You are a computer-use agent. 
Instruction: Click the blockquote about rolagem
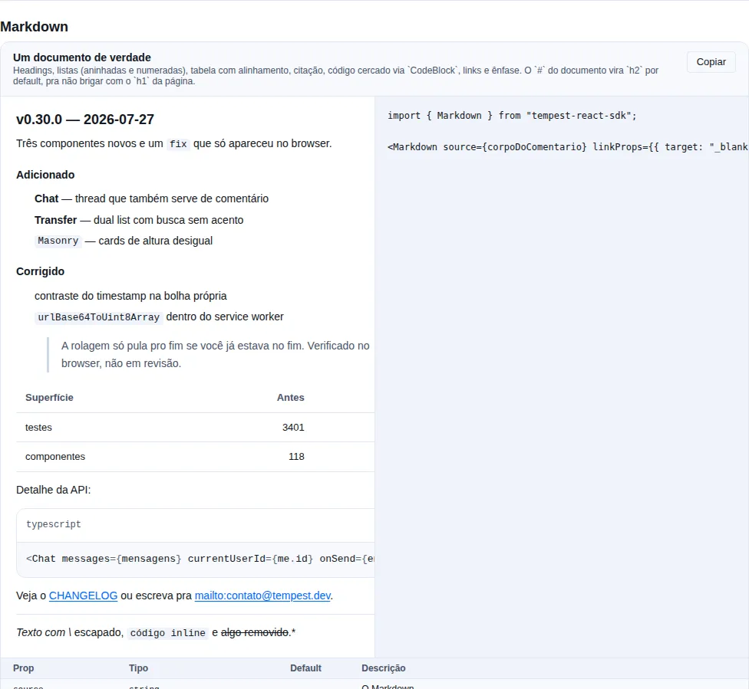pyautogui.click(x=210, y=355)
